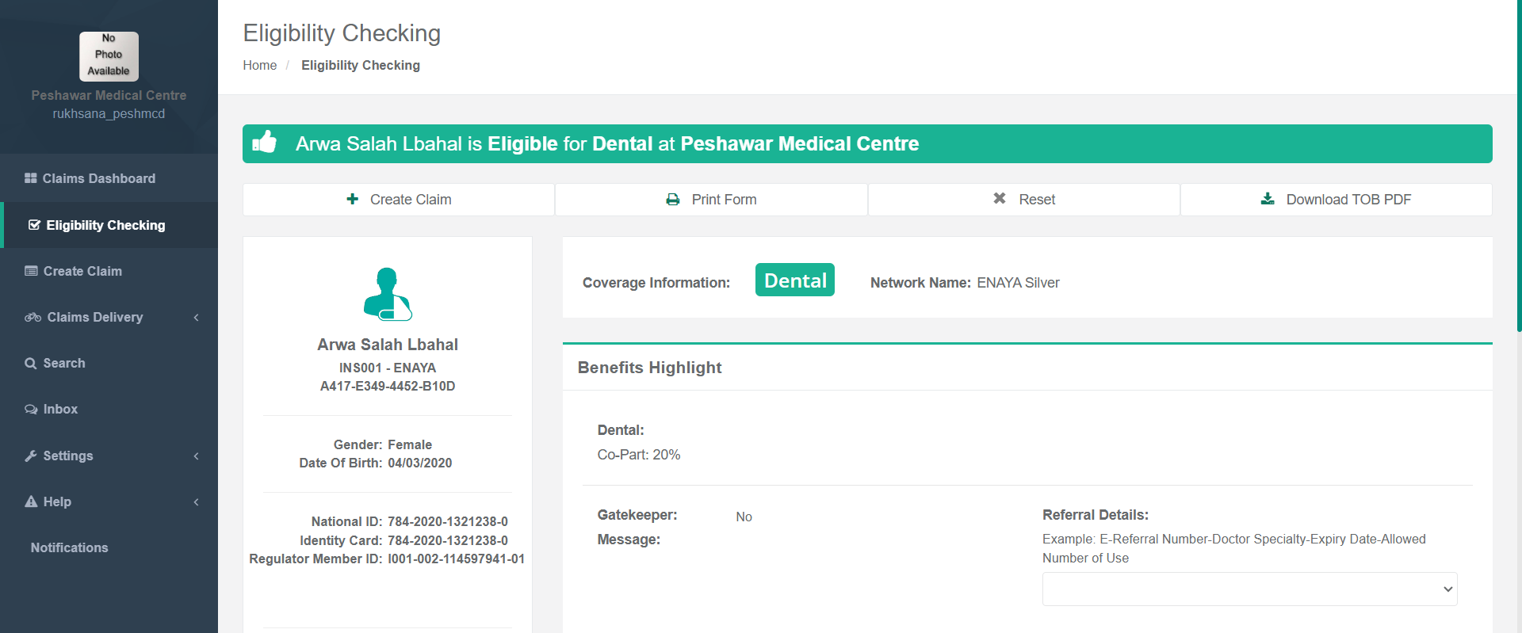This screenshot has width=1522, height=633.
Task: Click the magnifier icon next to Search
Action: tap(31, 363)
